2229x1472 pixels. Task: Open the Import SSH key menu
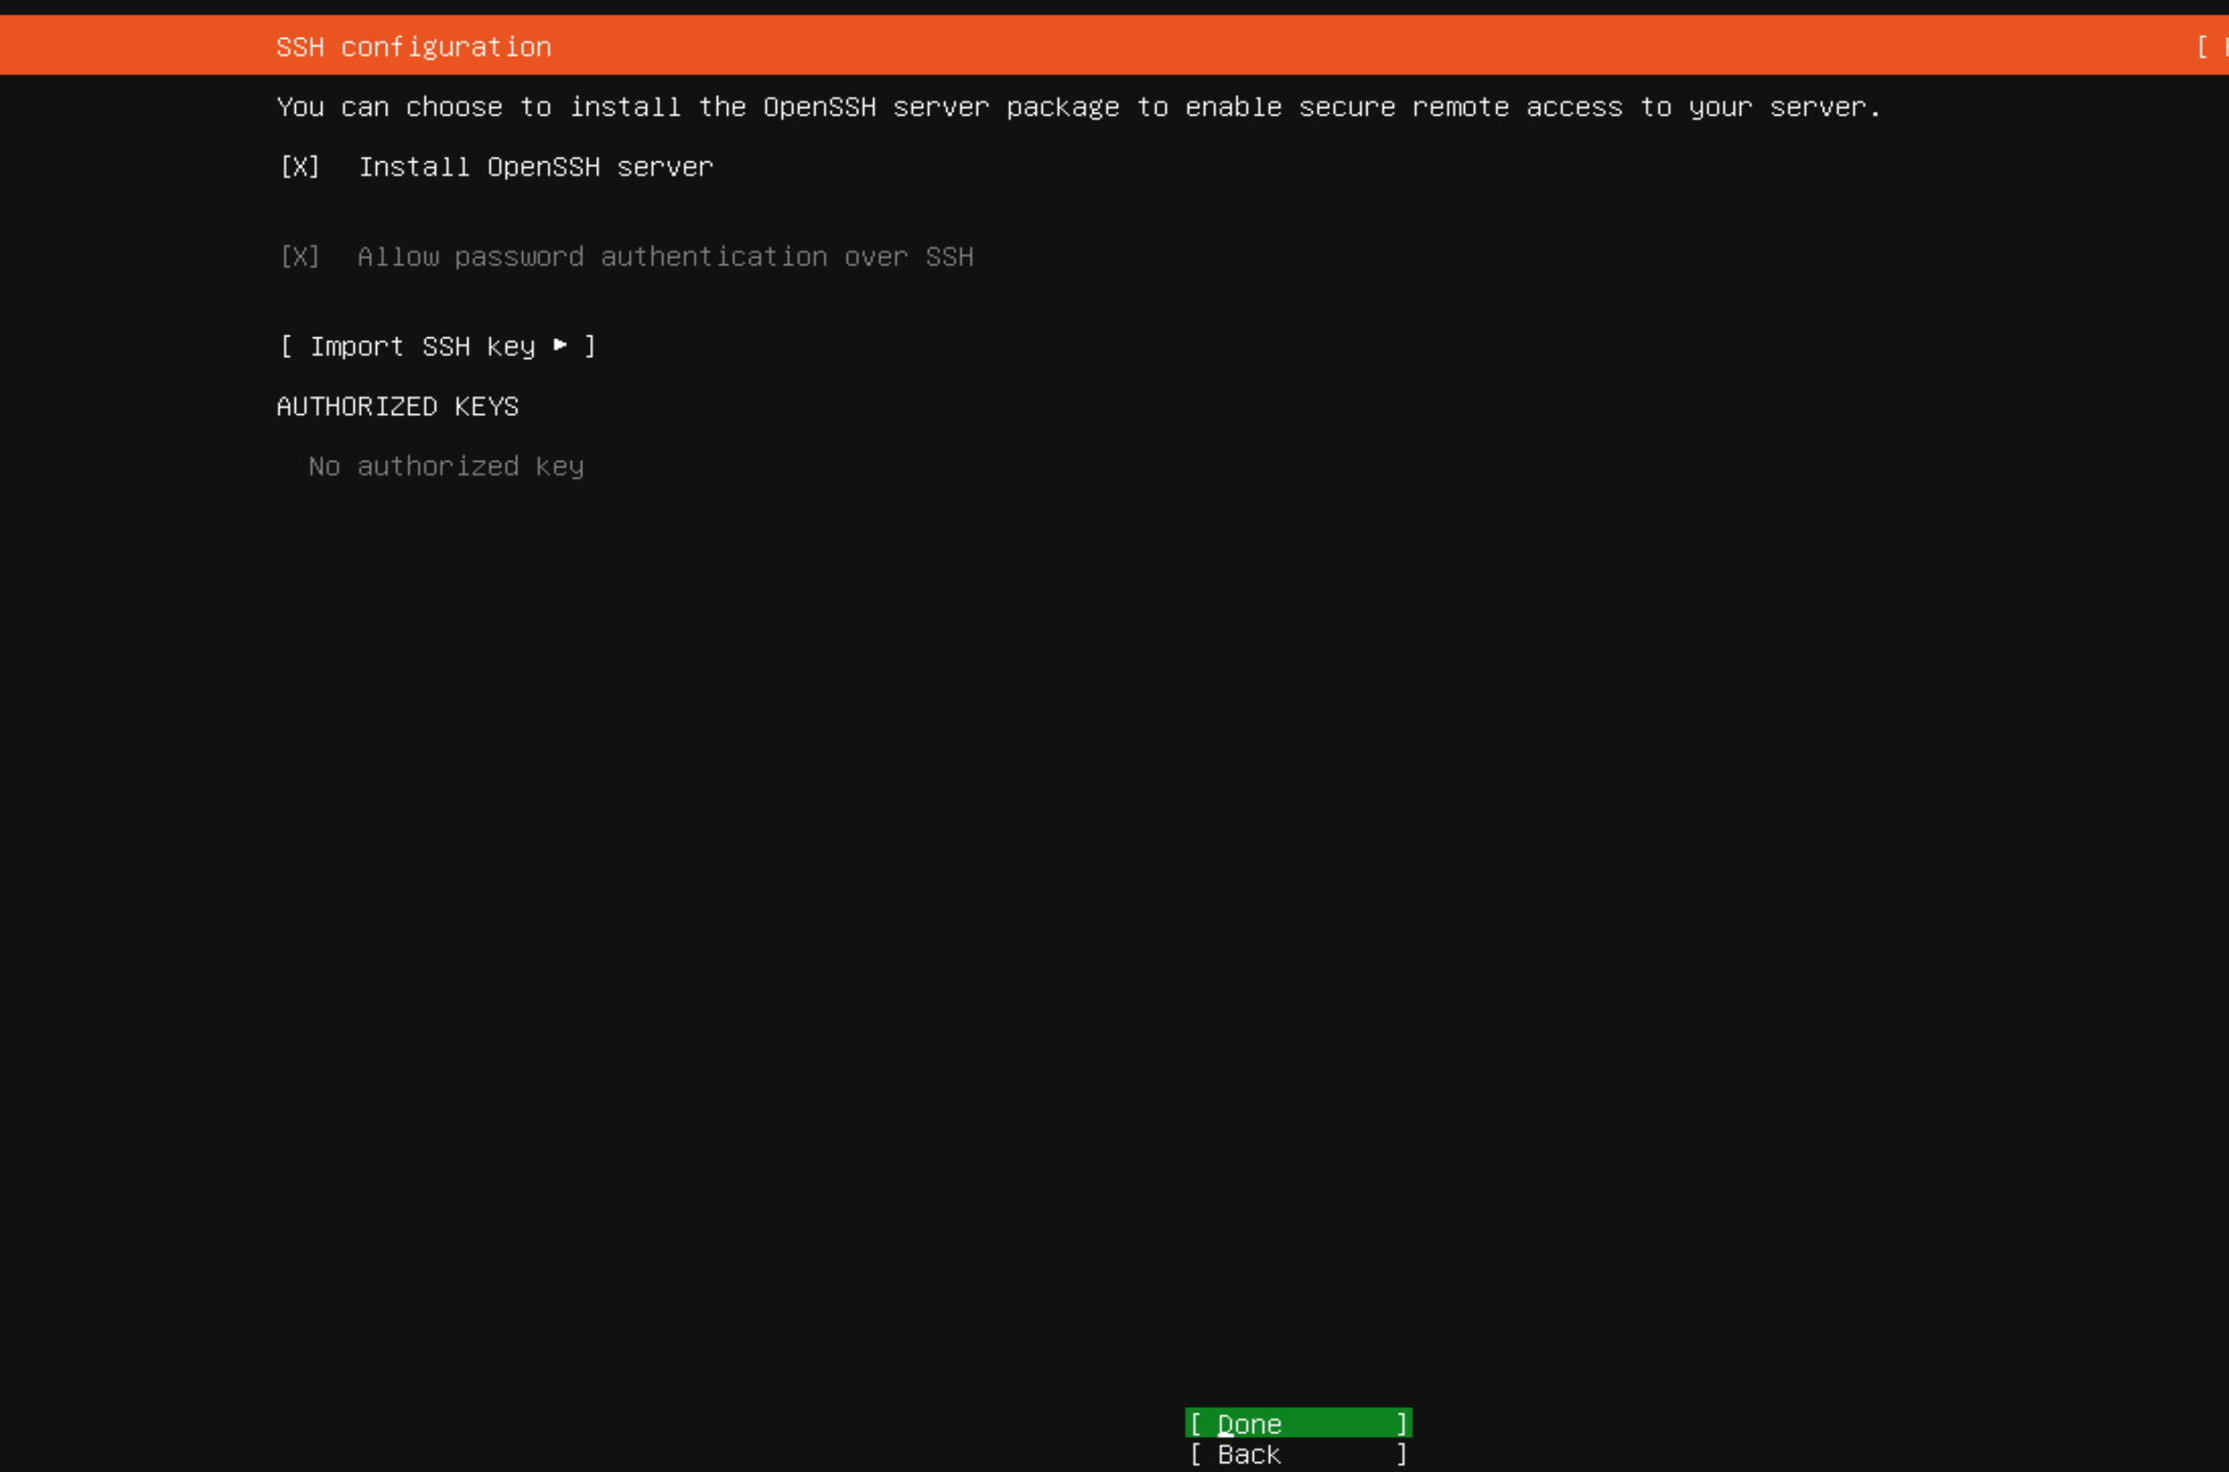437,346
